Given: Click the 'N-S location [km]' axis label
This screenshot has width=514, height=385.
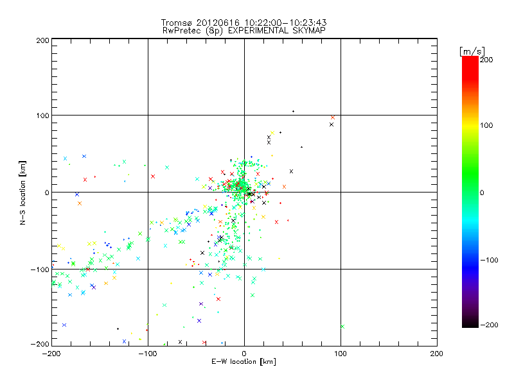Looking at the screenshot, I should (x=22, y=193).
